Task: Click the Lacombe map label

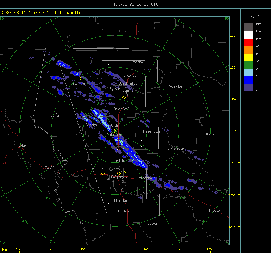Action: tap(130, 76)
